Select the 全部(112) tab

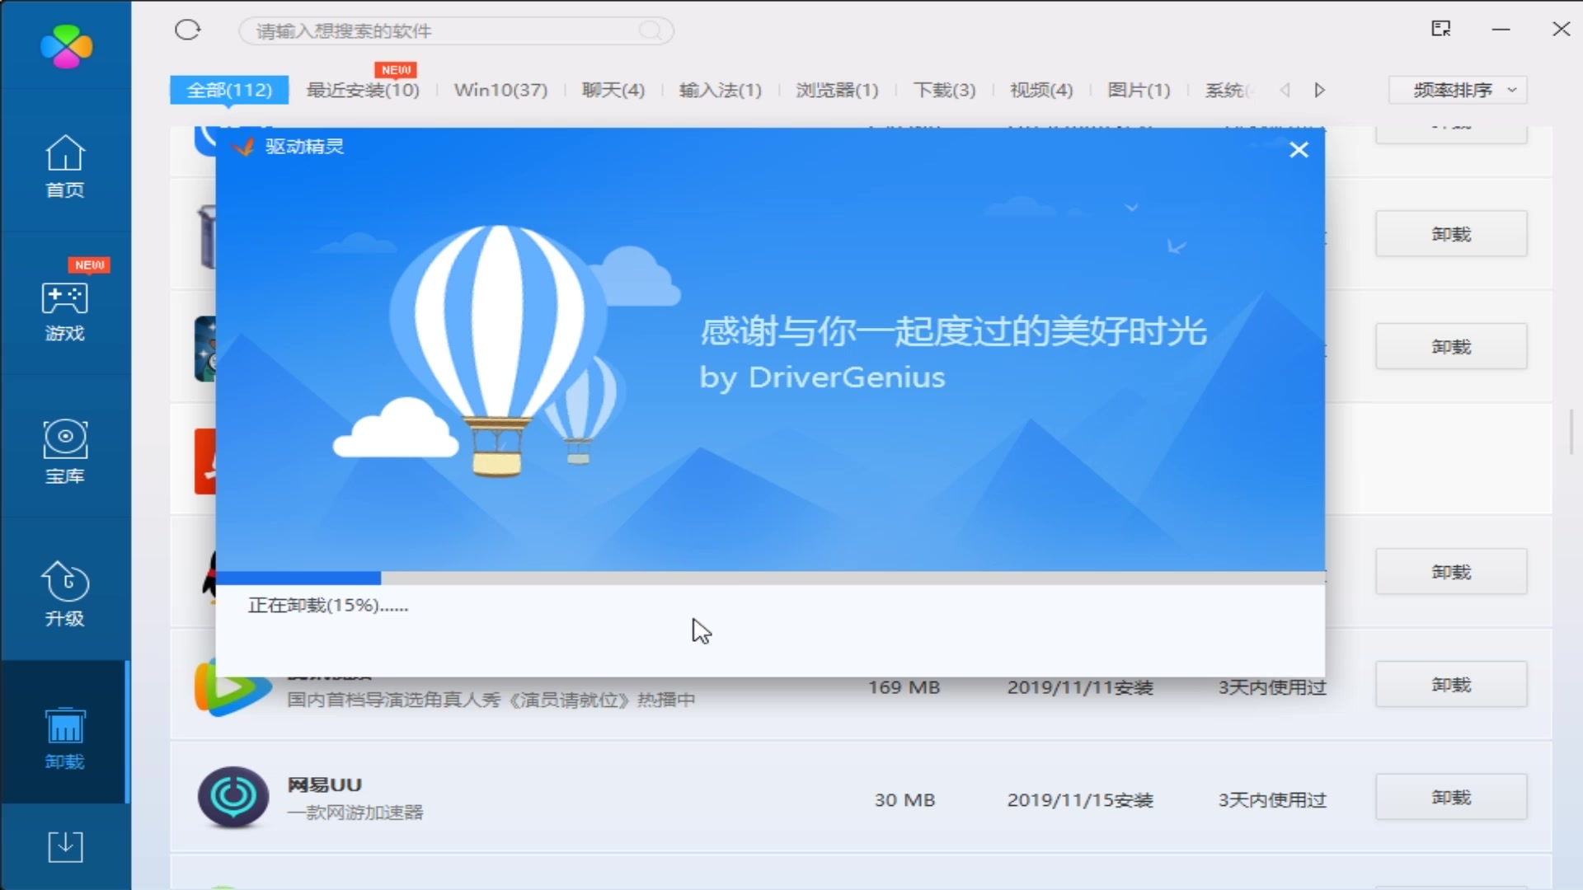[x=229, y=90]
